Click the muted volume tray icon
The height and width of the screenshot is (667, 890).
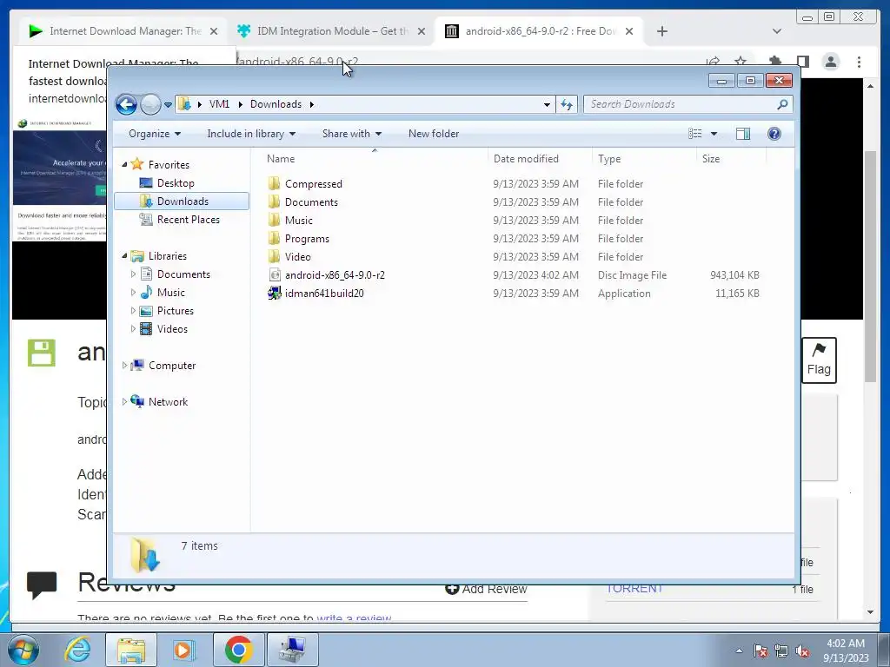(x=802, y=651)
